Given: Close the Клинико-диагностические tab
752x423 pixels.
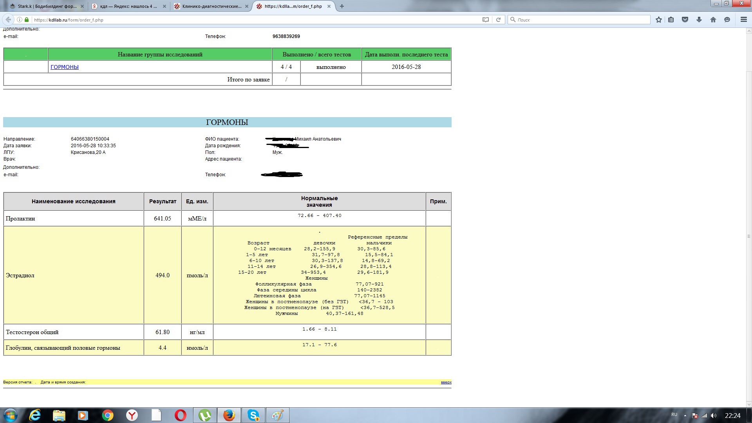Looking at the screenshot, I should pyautogui.click(x=246, y=6).
